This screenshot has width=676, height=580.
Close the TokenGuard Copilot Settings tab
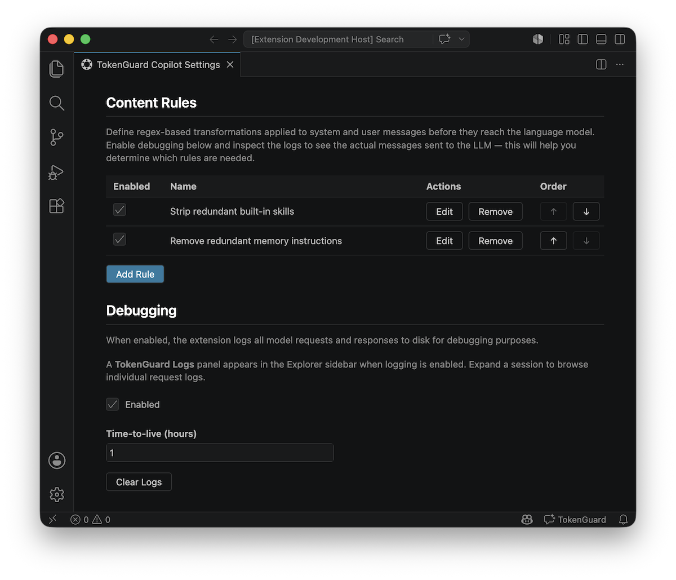click(x=230, y=65)
